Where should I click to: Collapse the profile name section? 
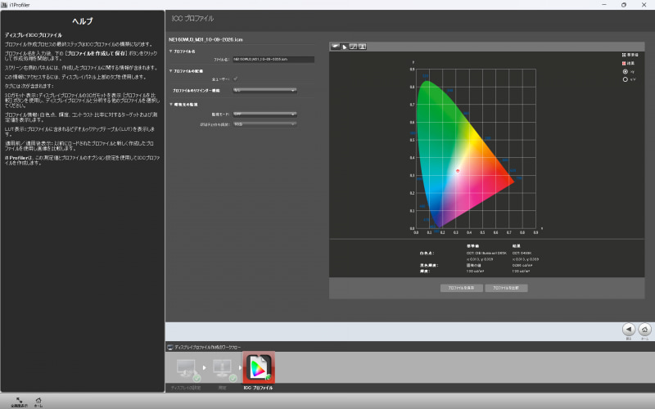pyautogui.click(x=171, y=52)
